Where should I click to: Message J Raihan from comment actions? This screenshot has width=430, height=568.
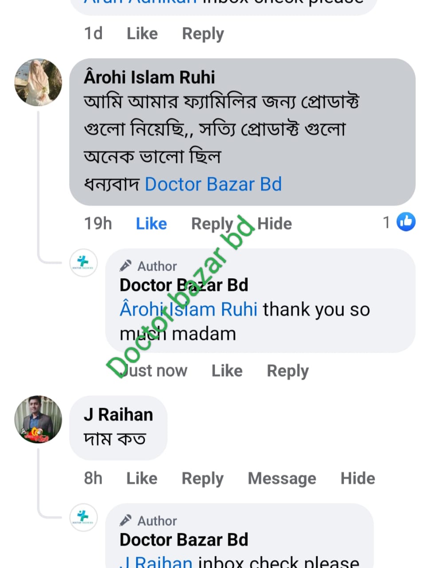(x=282, y=478)
